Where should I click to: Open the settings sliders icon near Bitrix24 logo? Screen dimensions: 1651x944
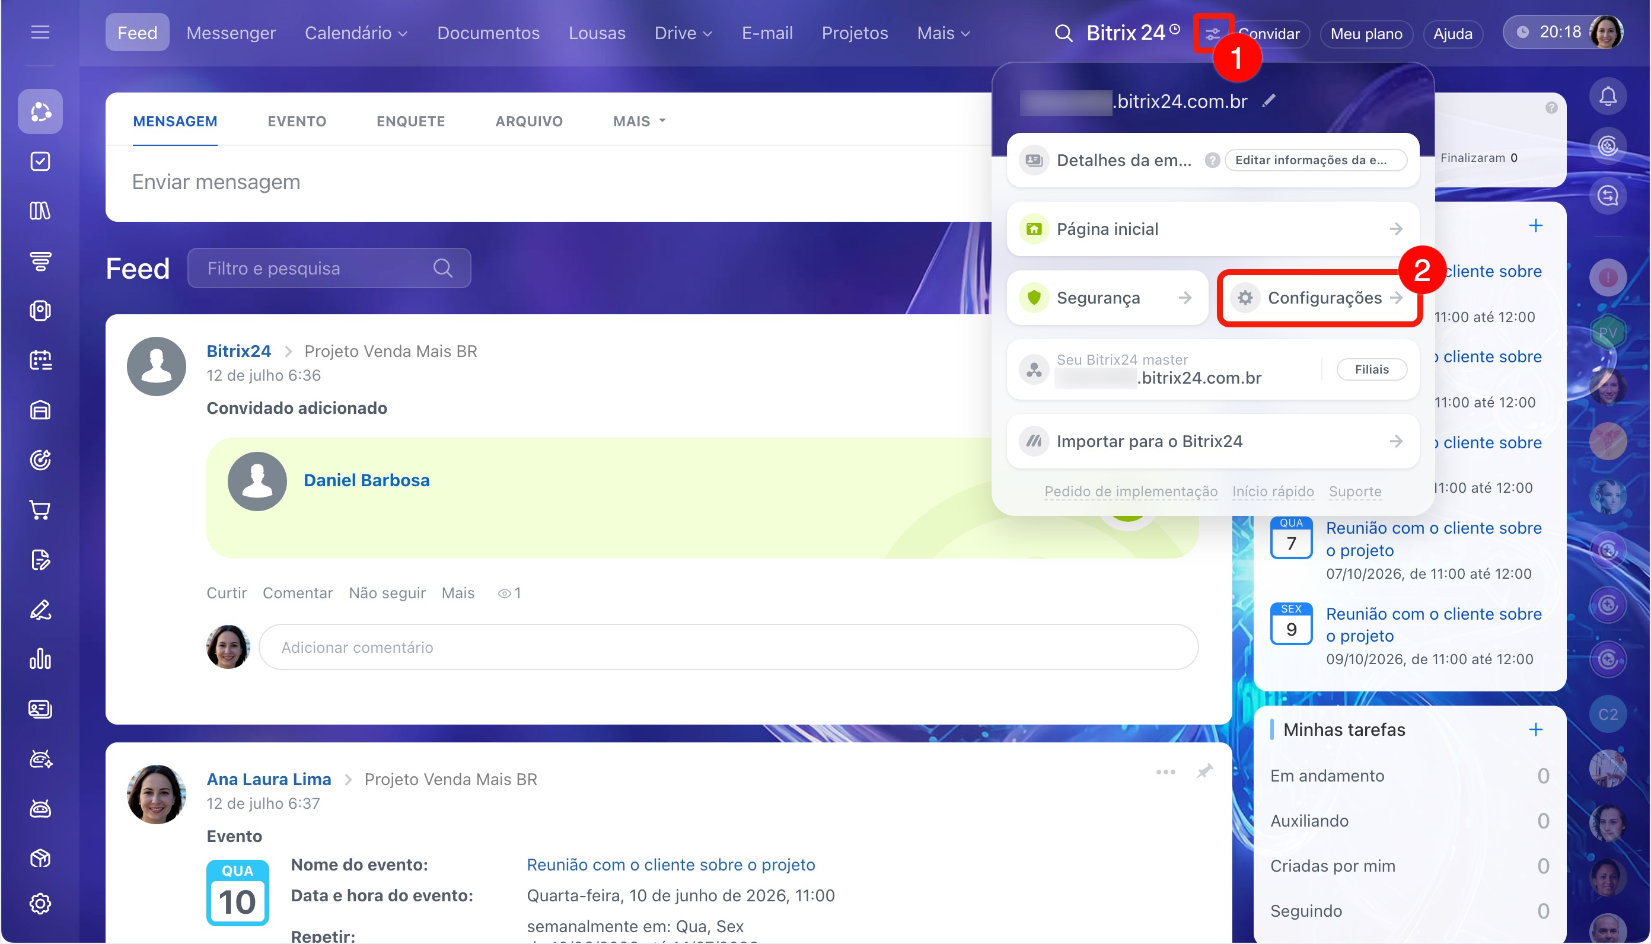[x=1212, y=33]
